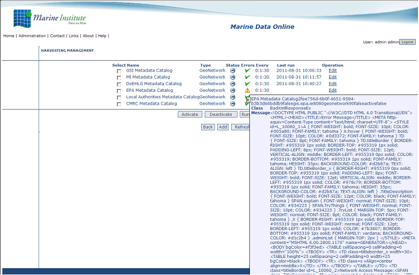Click GeoNetwork type in CMRC row
The height and width of the screenshot is (275, 419).
[x=212, y=104]
